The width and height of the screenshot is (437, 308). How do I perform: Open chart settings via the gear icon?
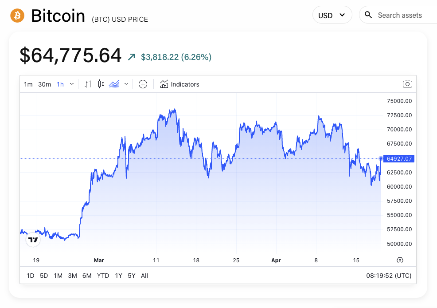point(400,260)
